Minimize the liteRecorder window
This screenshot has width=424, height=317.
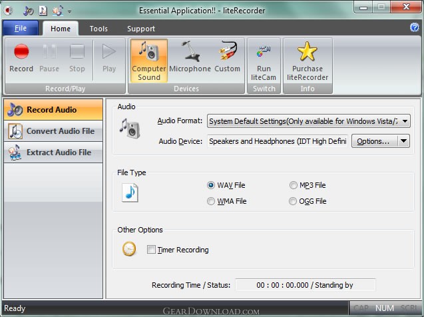click(363, 7)
